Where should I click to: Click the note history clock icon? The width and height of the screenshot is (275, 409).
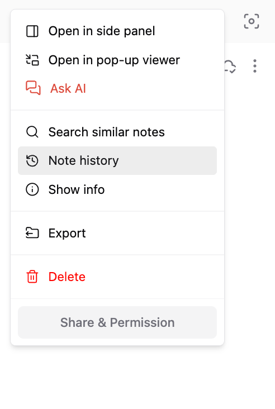pos(32,161)
